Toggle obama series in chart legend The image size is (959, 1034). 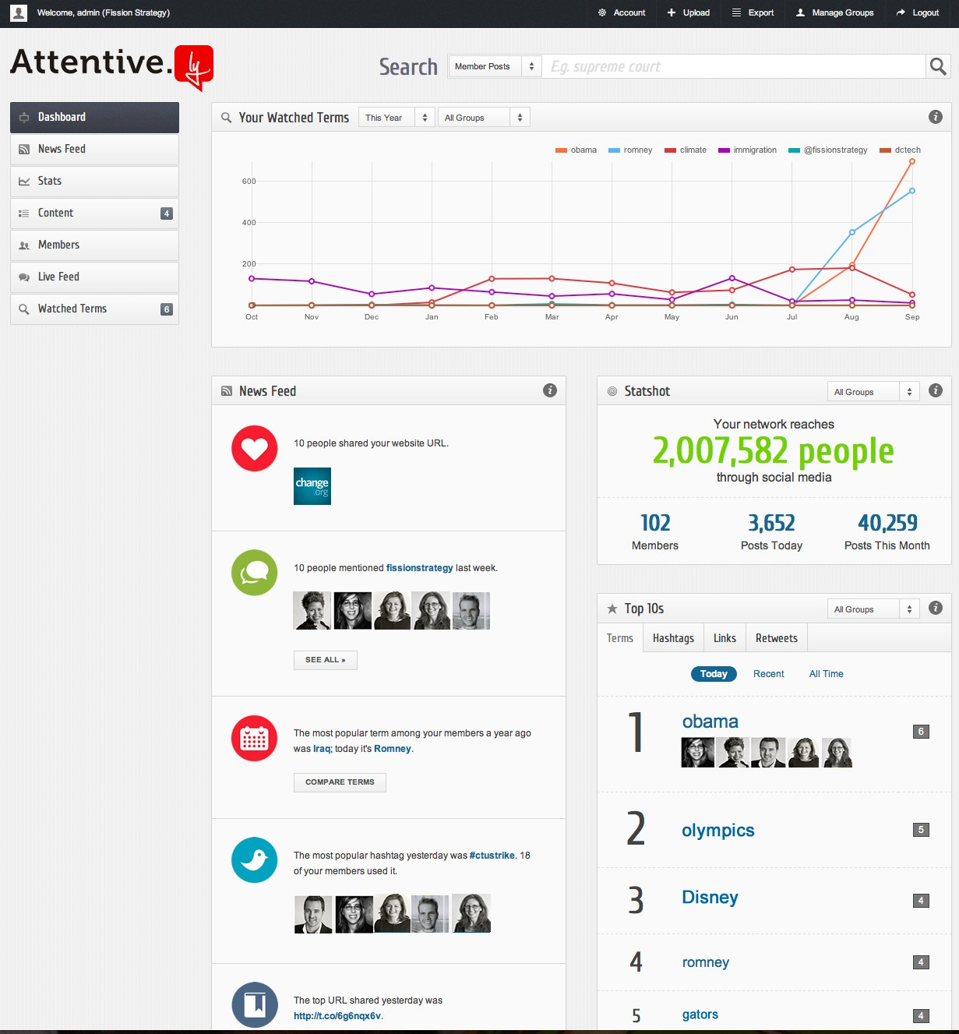click(576, 150)
